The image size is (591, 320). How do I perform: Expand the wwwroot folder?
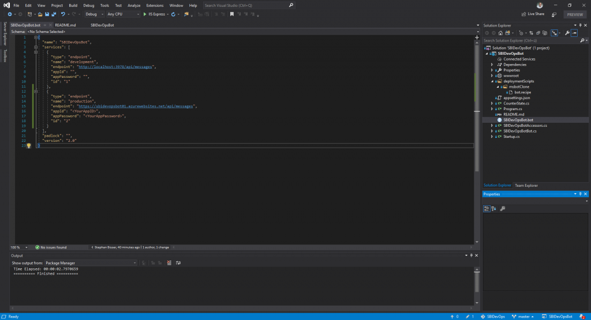coord(492,76)
